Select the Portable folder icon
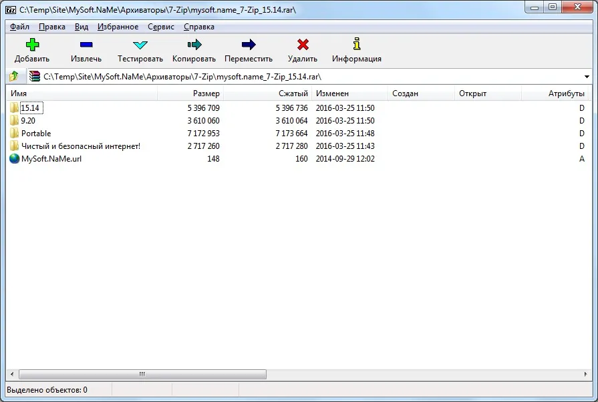The image size is (598, 402). click(14, 133)
